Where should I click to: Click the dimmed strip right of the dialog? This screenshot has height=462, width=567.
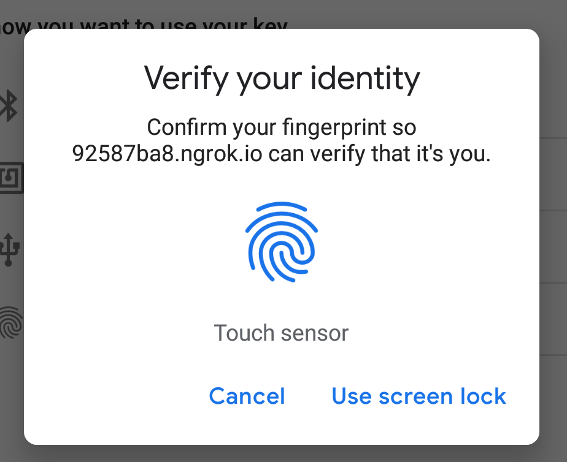tap(553, 245)
